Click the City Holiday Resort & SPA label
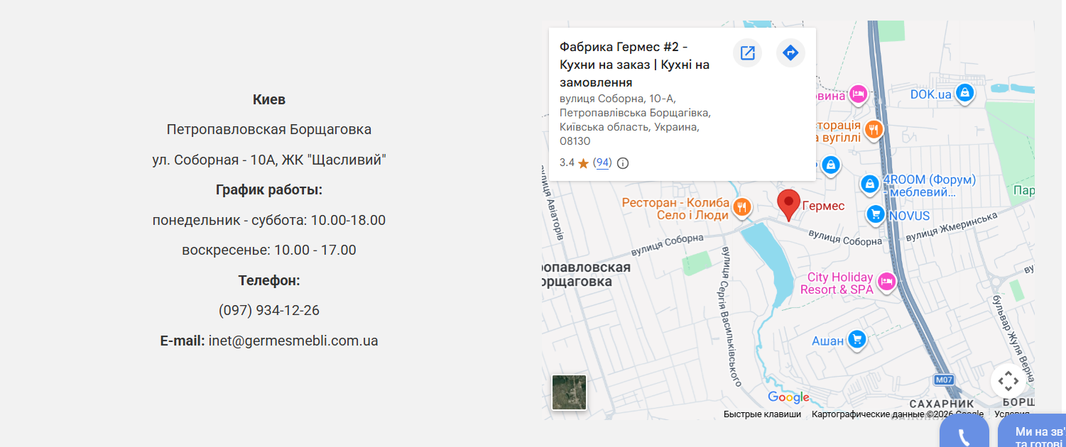Screen dimensions: 1066x447 tap(837, 283)
